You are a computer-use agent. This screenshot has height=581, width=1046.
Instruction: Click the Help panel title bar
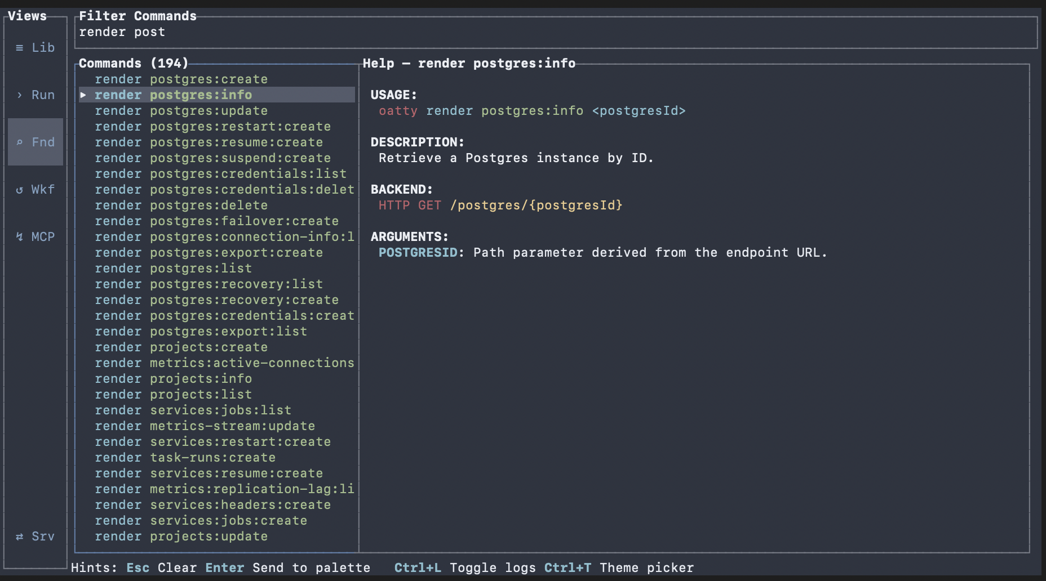[x=469, y=63]
